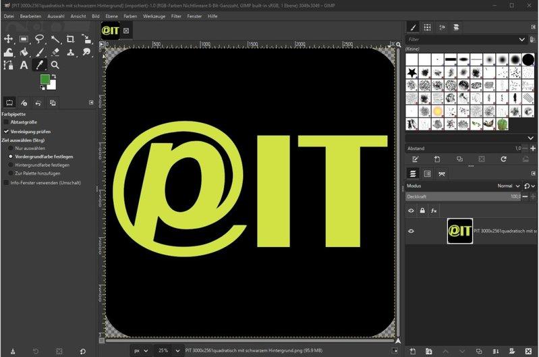
Task: Select the Crop tool
Action: tap(70, 38)
